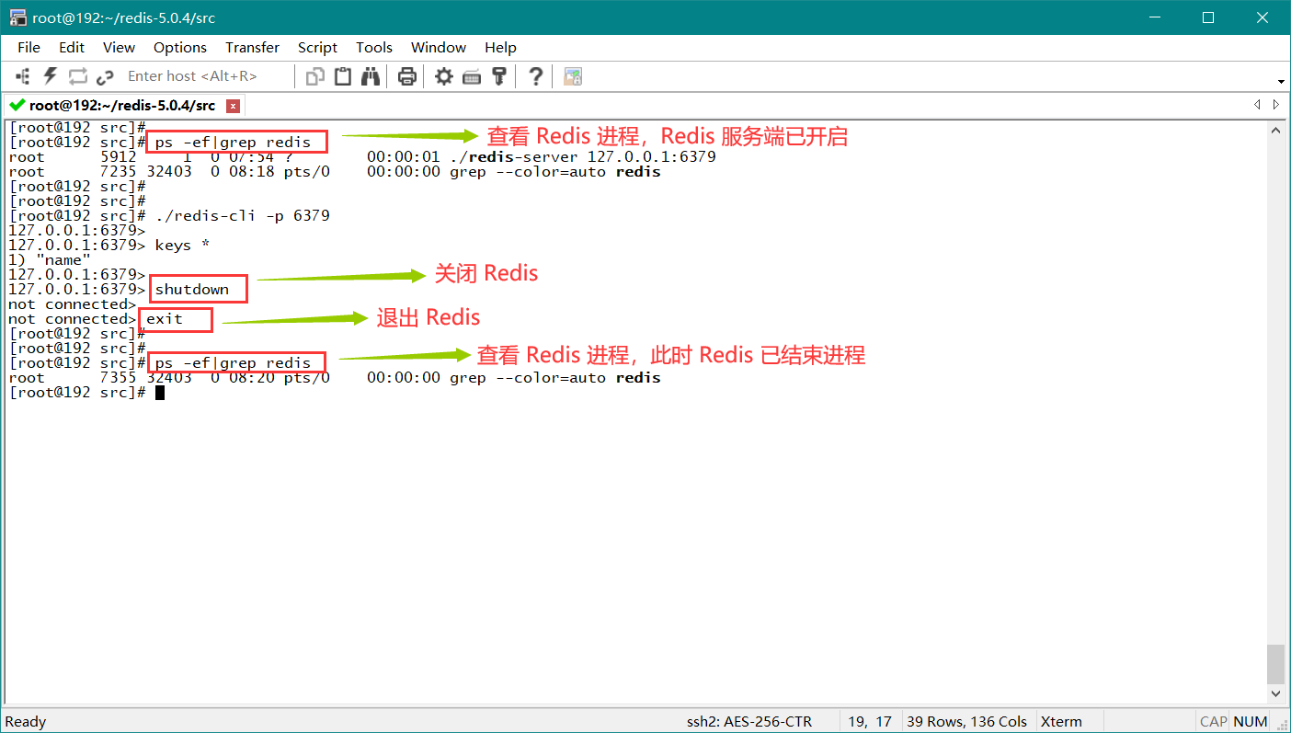Open the Session Manager toolbar icon
This screenshot has width=1291, height=733.
(x=23, y=76)
